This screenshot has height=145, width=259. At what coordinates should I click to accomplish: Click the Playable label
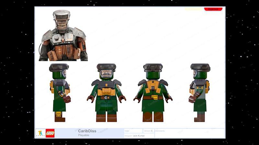(x=84, y=135)
